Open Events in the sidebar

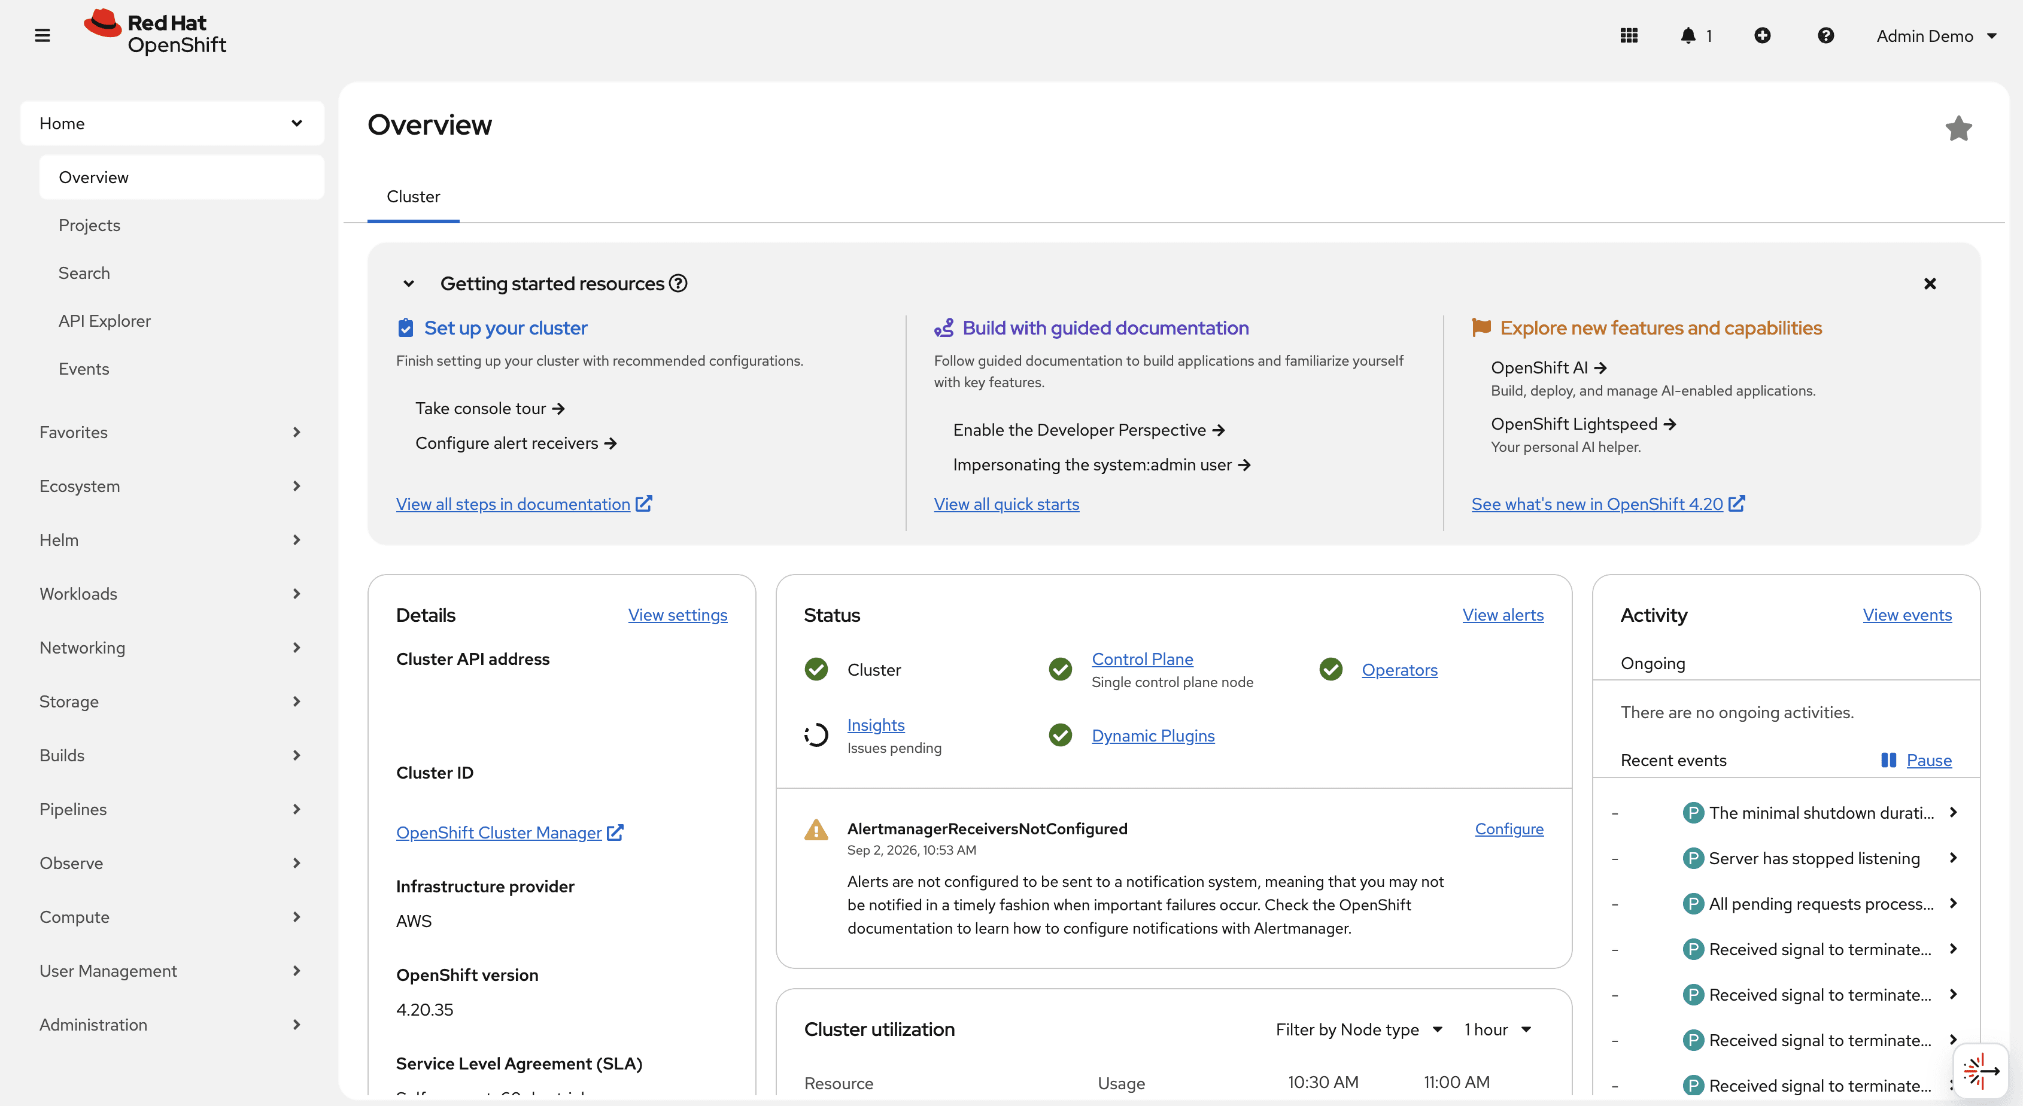[x=181, y=369]
